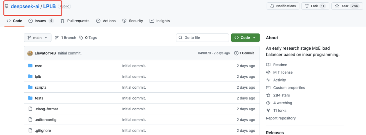
Task: Click the Notifications bell button
Action: tap(283, 6)
